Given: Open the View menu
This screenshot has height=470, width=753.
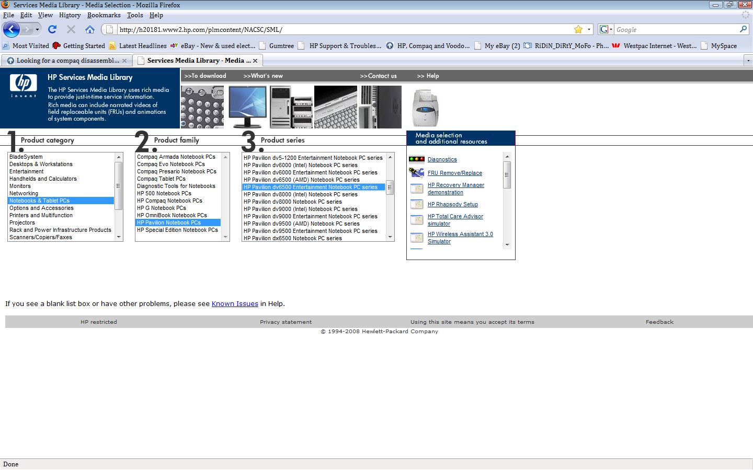Looking at the screenshot, I should click(45, 15).
